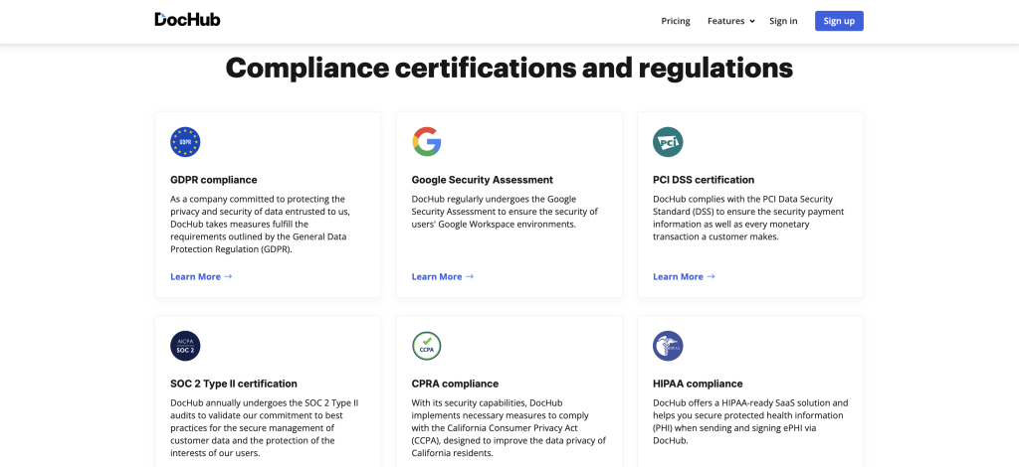This screenshot has width=1019, height=467.
Task: Go to Sign in
Action: click(783, 21)
